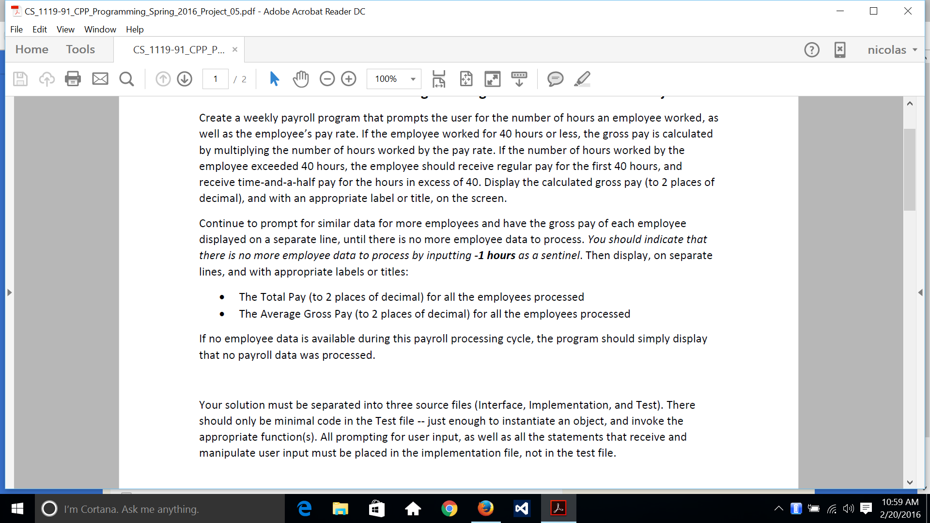This screenshot has width=930, height=523.
Task: Click the page number input field
Action: [x=216, y=79]
